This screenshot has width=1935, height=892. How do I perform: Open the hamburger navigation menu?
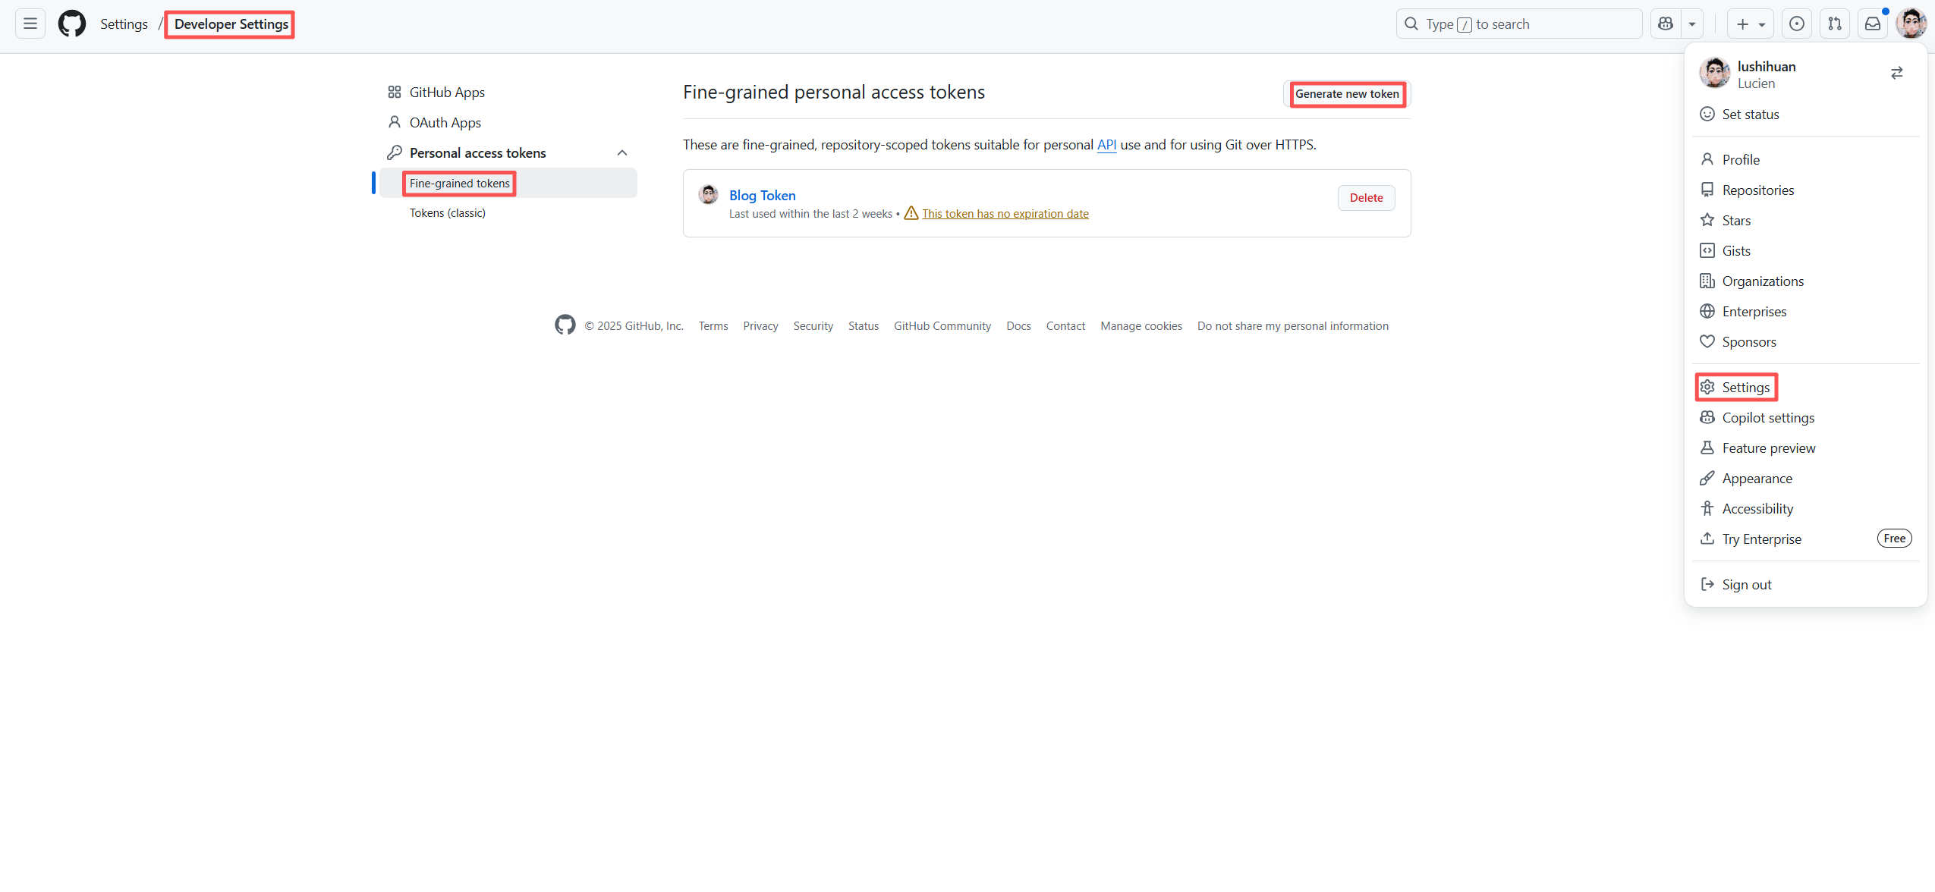coord(30,24)
